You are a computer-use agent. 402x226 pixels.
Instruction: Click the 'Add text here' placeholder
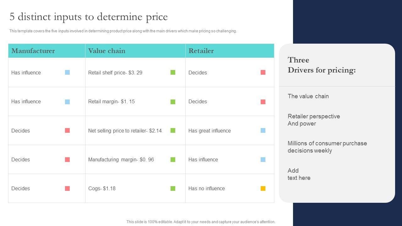pyautogui.click(x=299, y=174)
